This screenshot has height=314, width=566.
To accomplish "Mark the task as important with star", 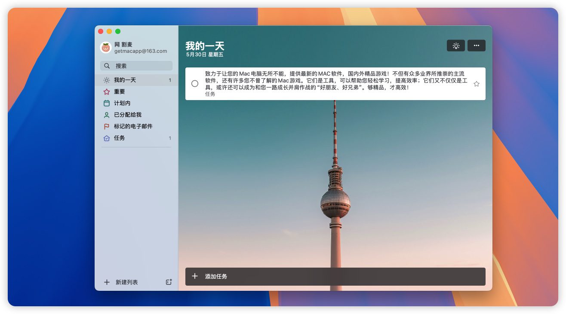I will click(477, 84).
